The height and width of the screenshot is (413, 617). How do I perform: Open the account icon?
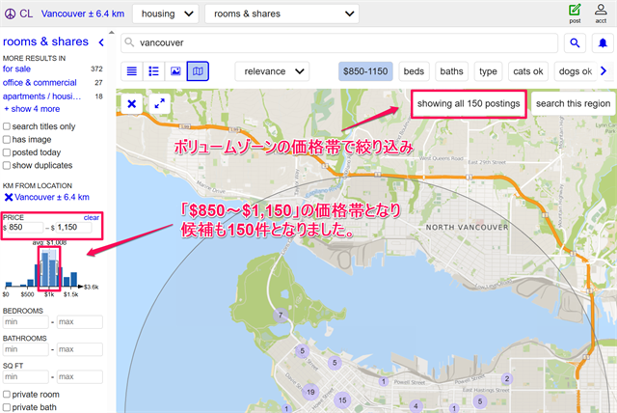(601, 14)
